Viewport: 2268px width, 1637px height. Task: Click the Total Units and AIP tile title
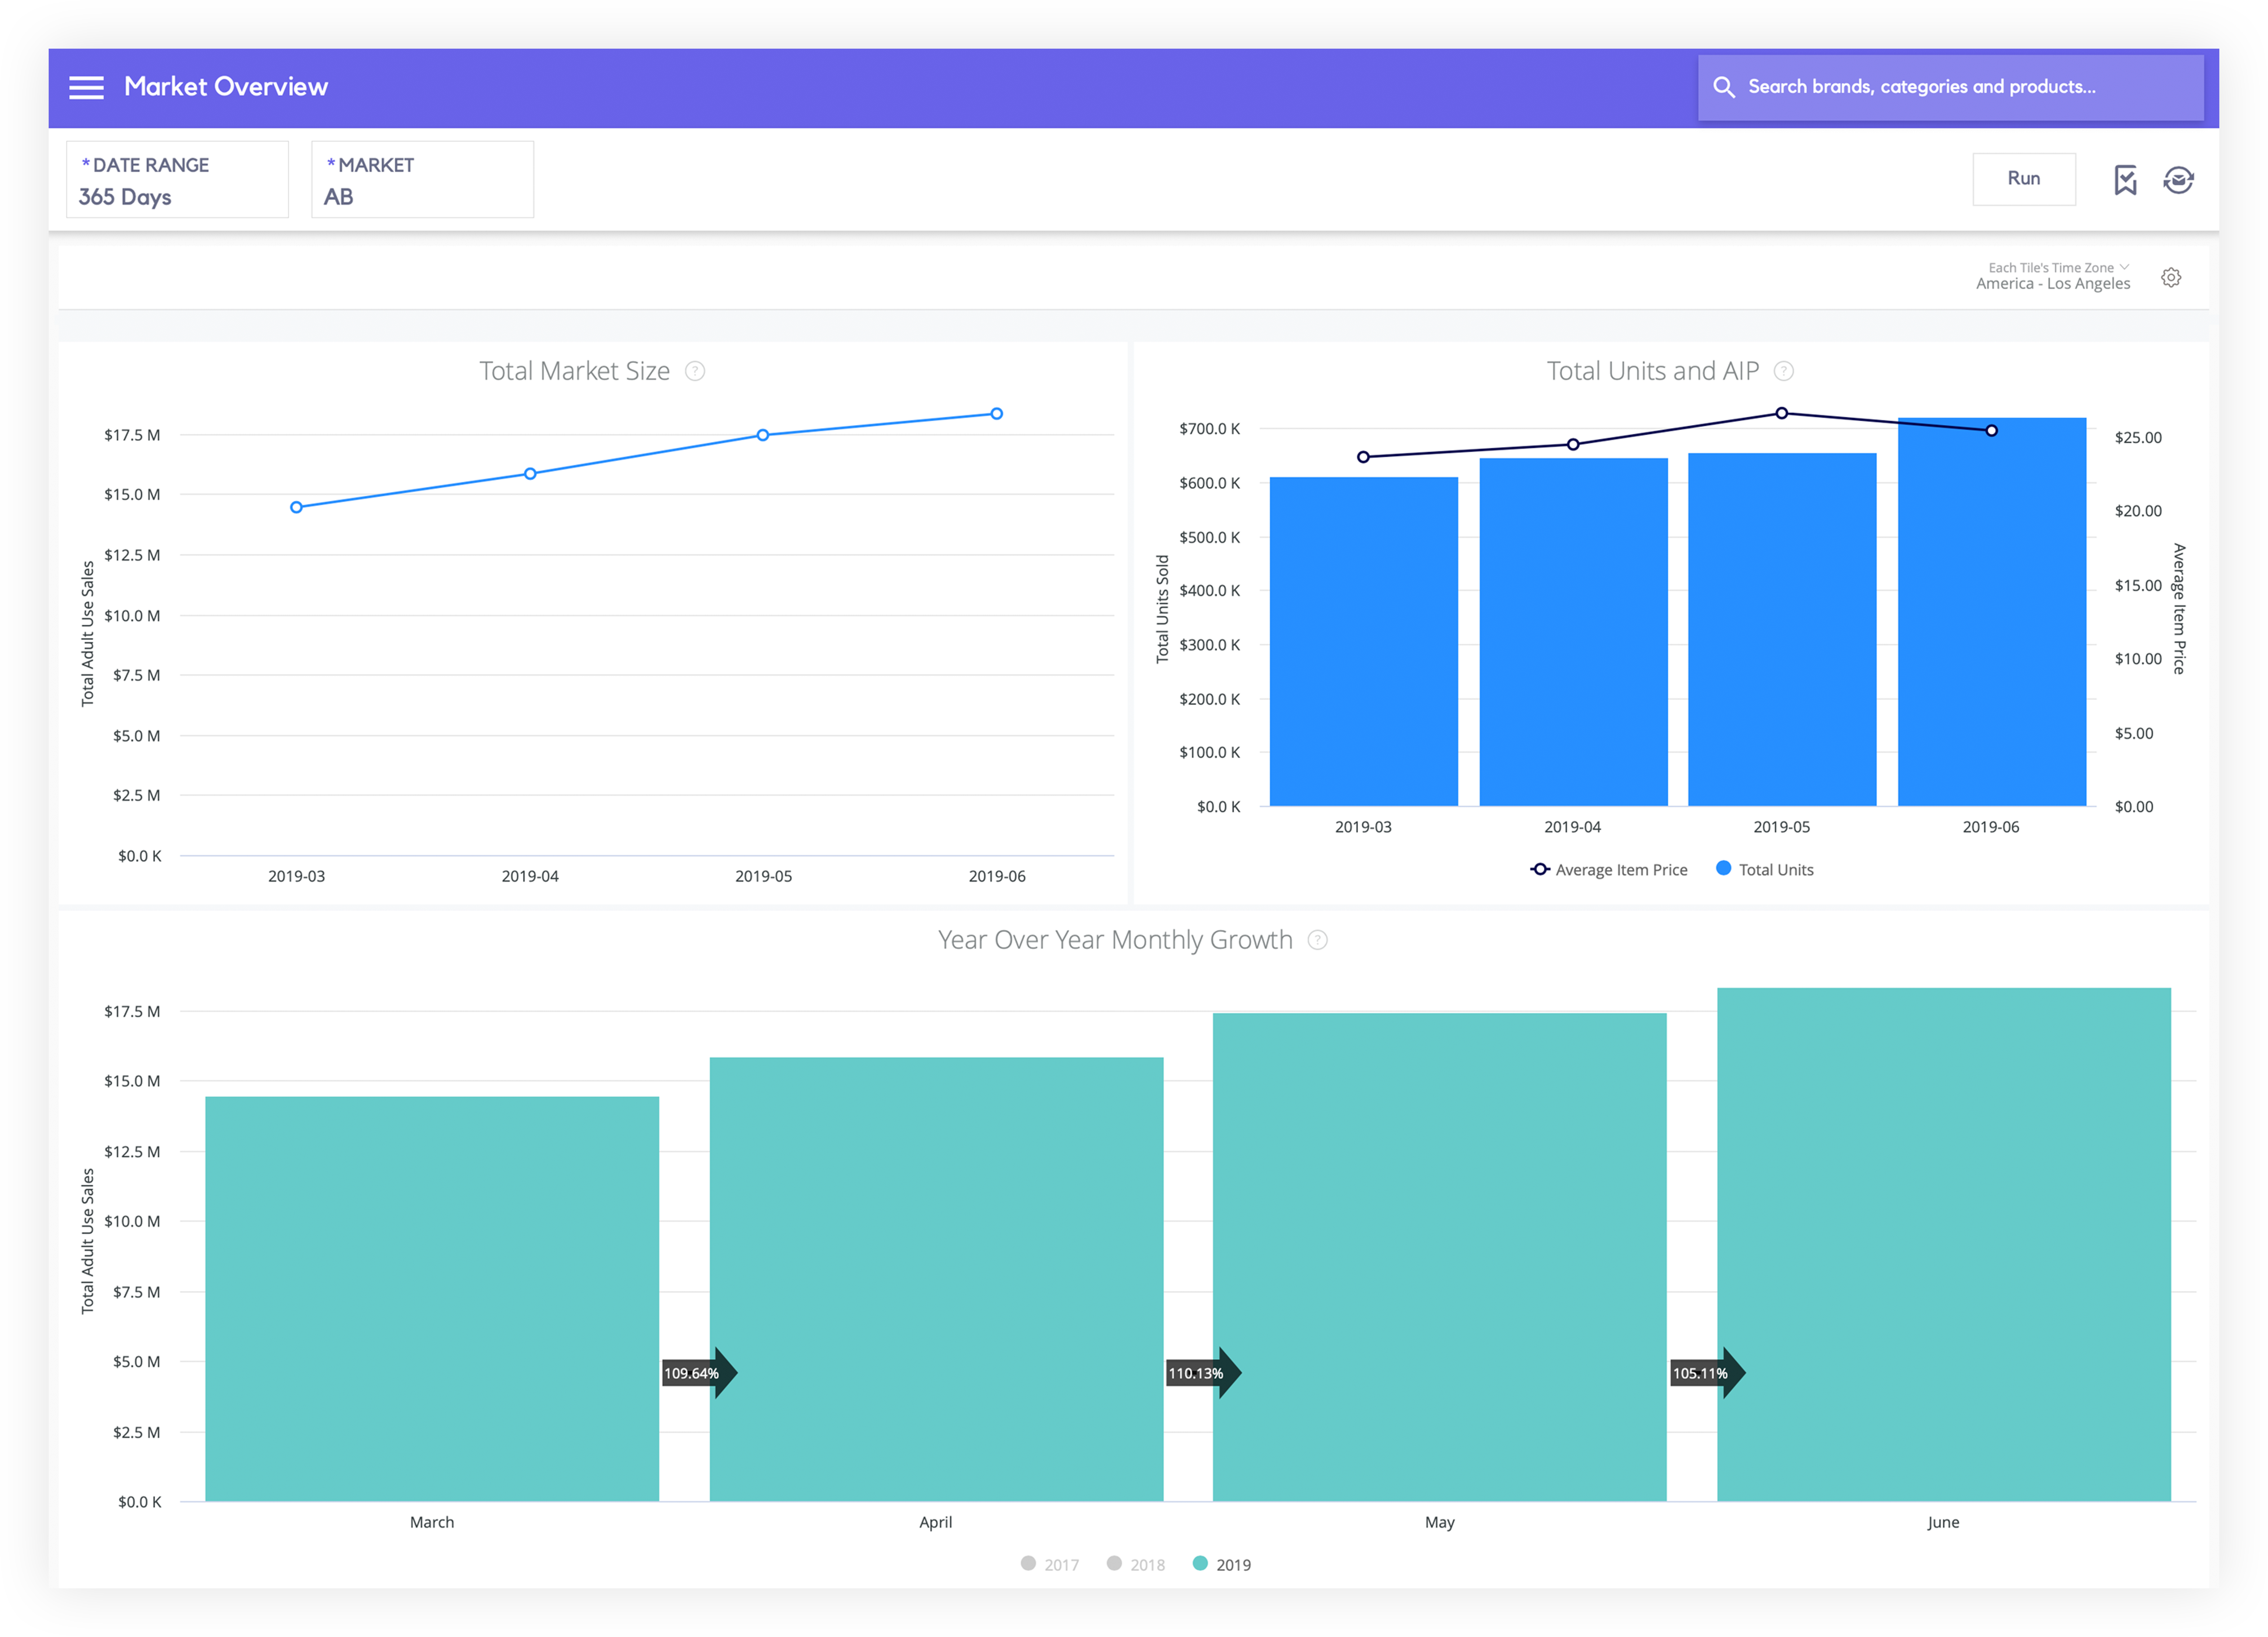(1652, 372)
